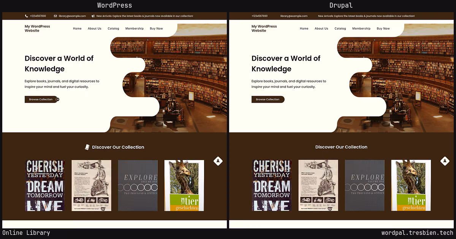
Task: Click the megaphone announcement icon in WordPress pane
Action: pyautogui.click(x=93, y=16)
